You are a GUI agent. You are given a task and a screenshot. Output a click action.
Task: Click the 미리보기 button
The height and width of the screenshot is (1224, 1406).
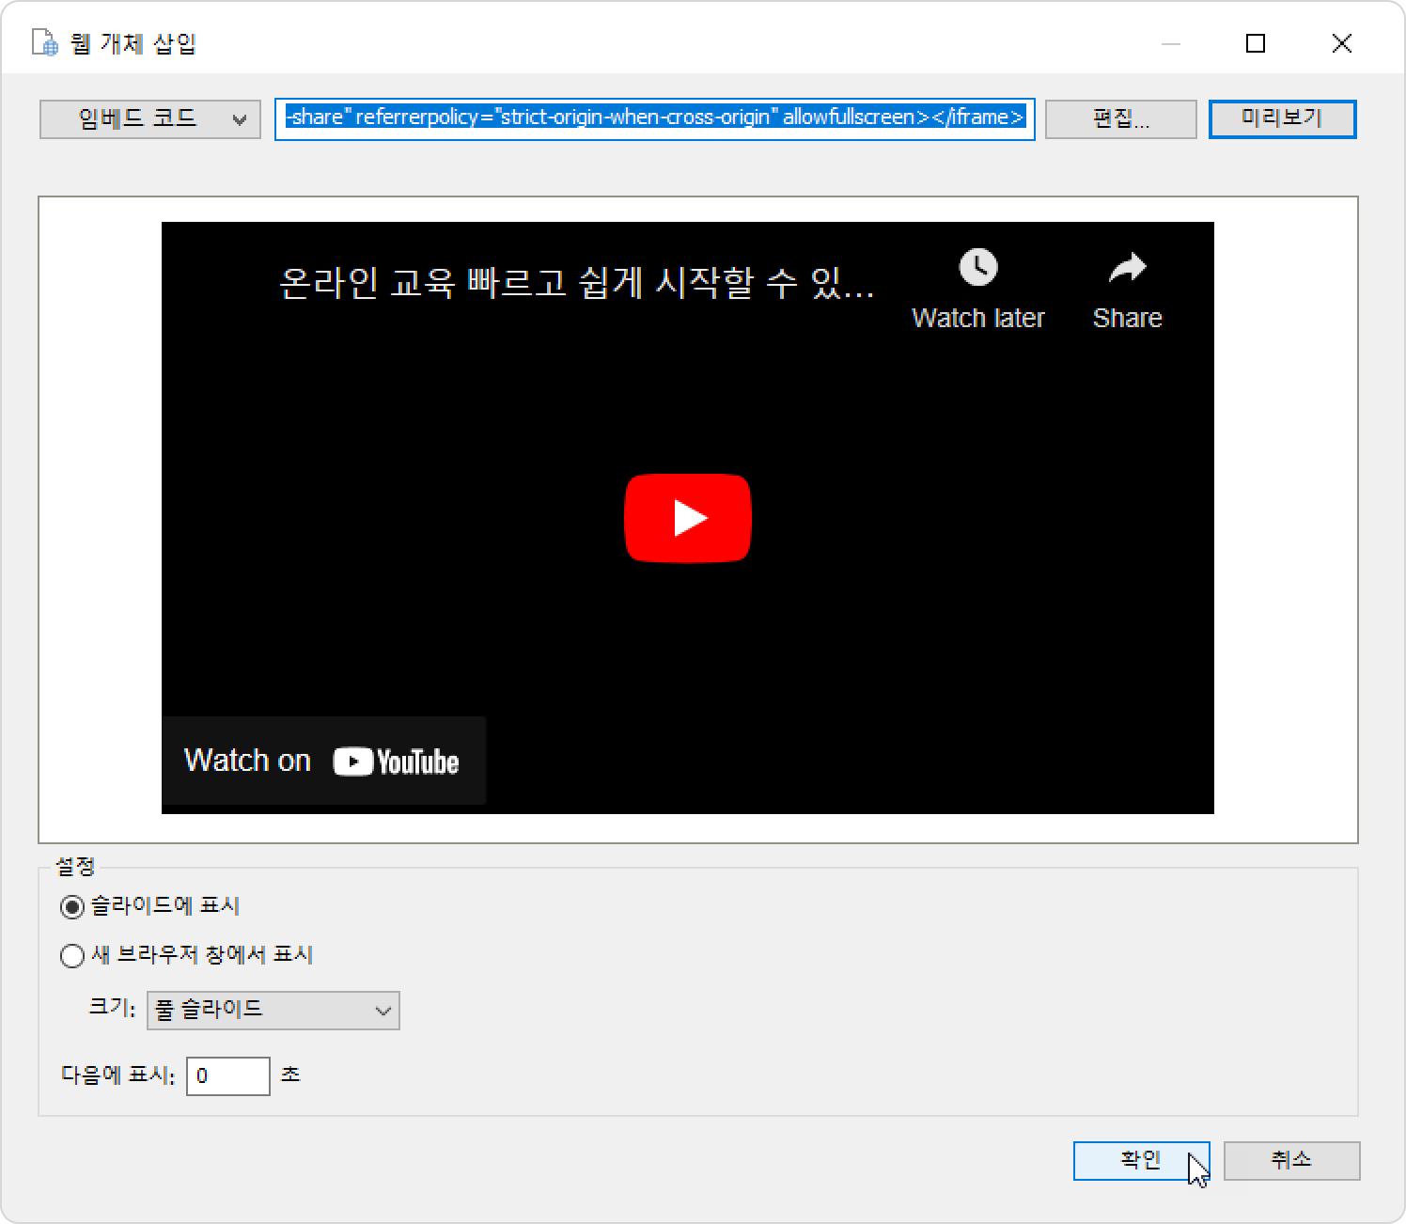1282,119
